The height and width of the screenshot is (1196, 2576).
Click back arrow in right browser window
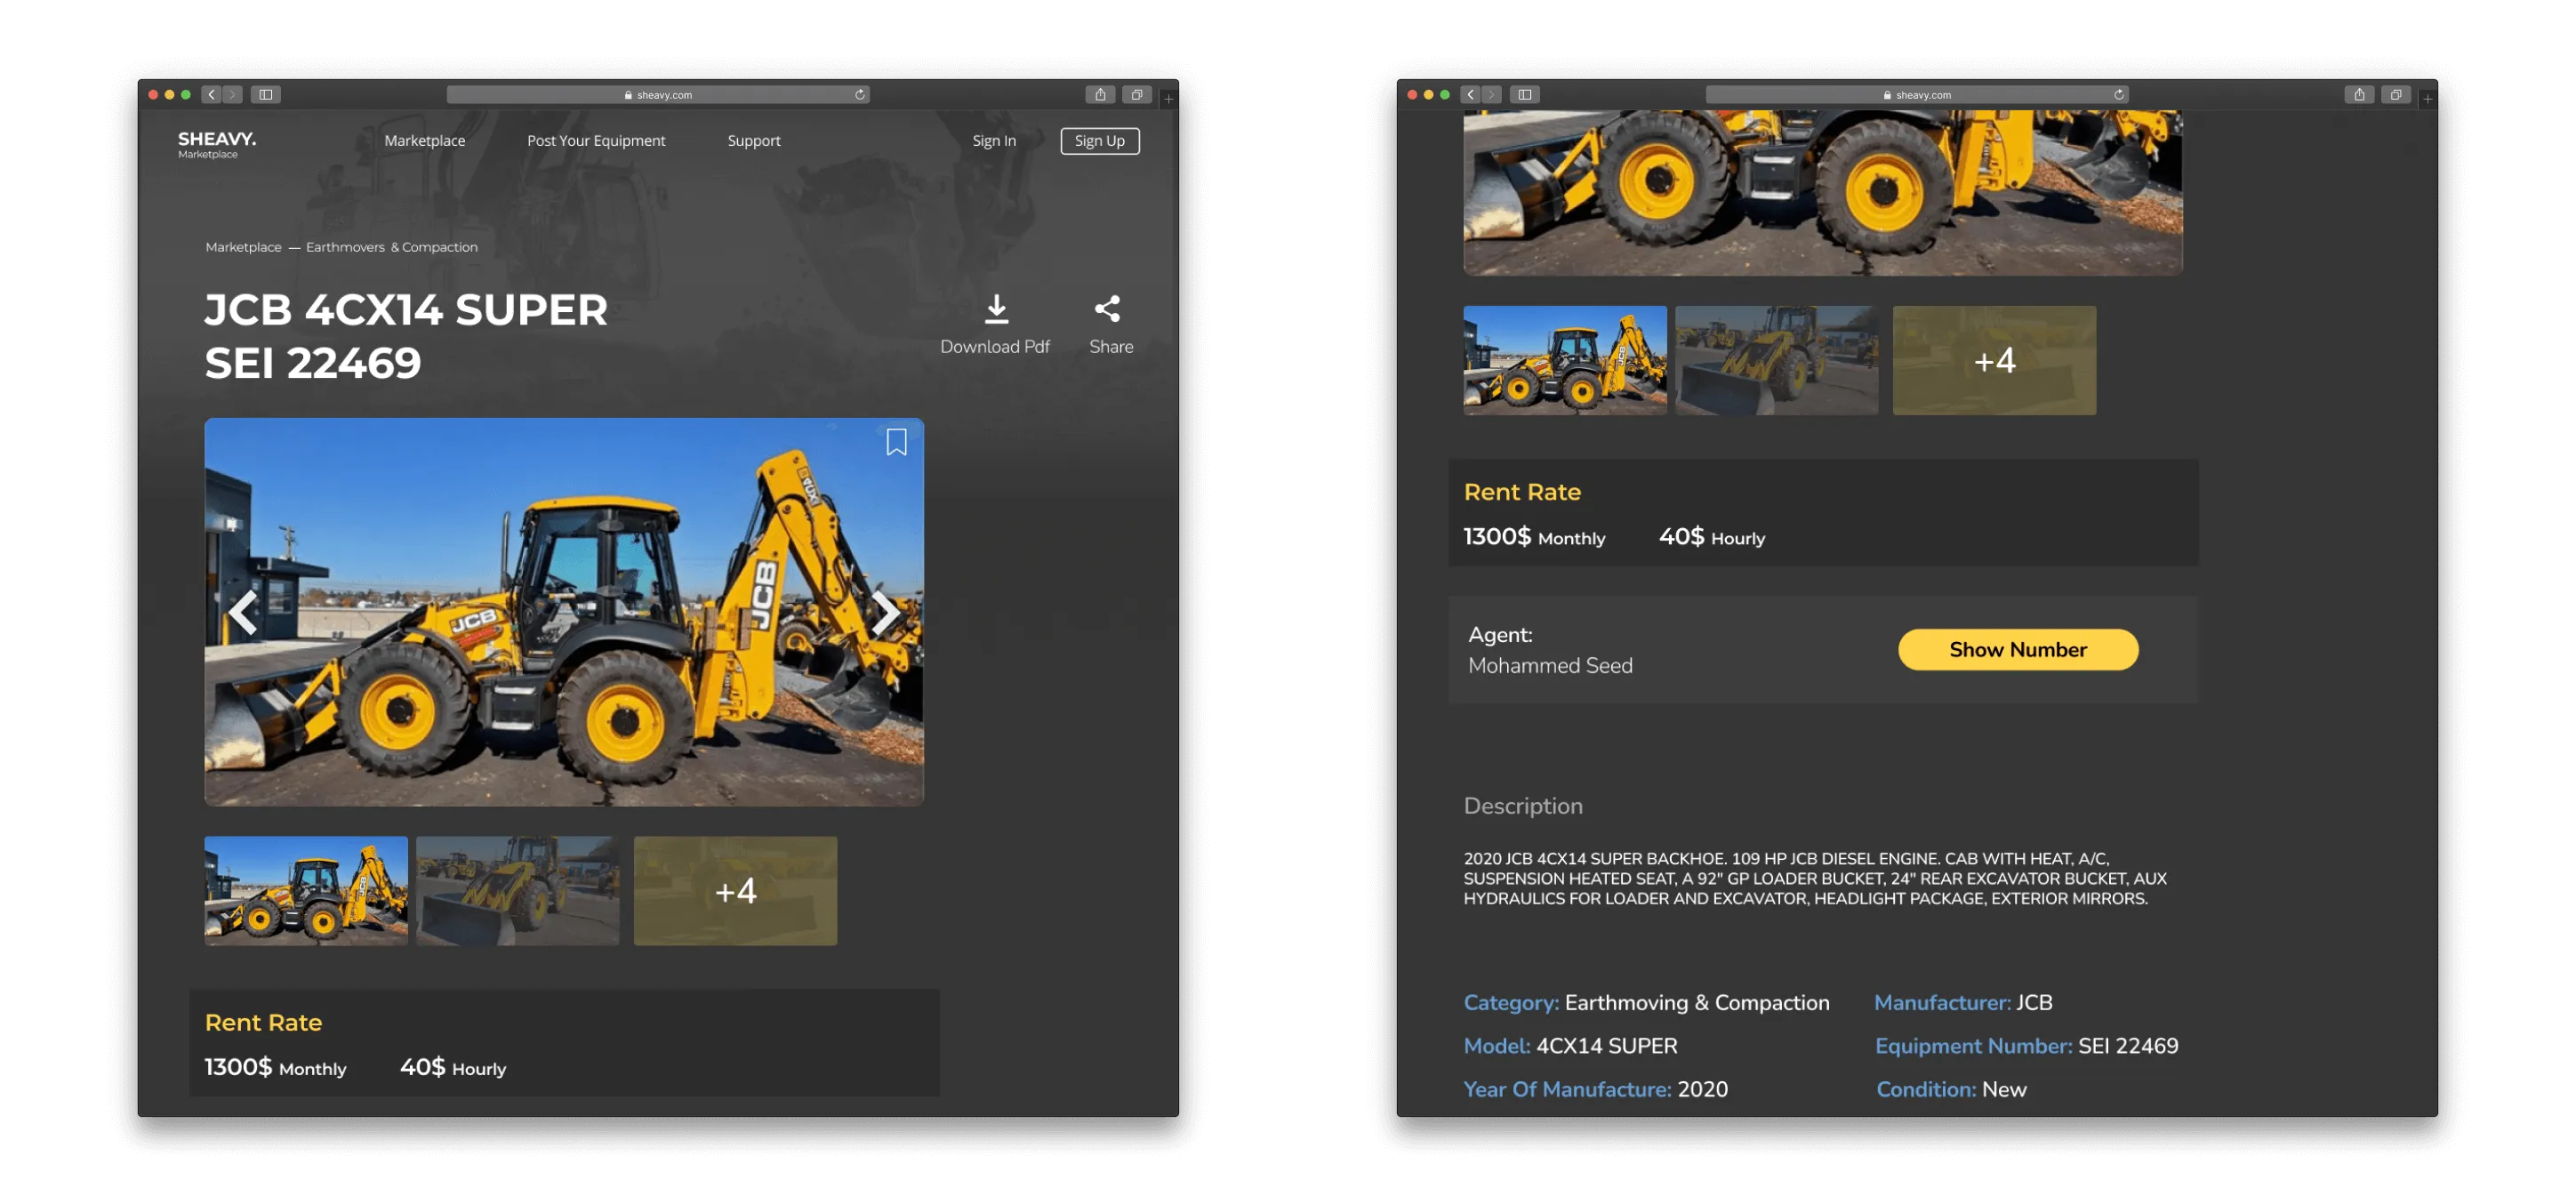point(1470,95)
